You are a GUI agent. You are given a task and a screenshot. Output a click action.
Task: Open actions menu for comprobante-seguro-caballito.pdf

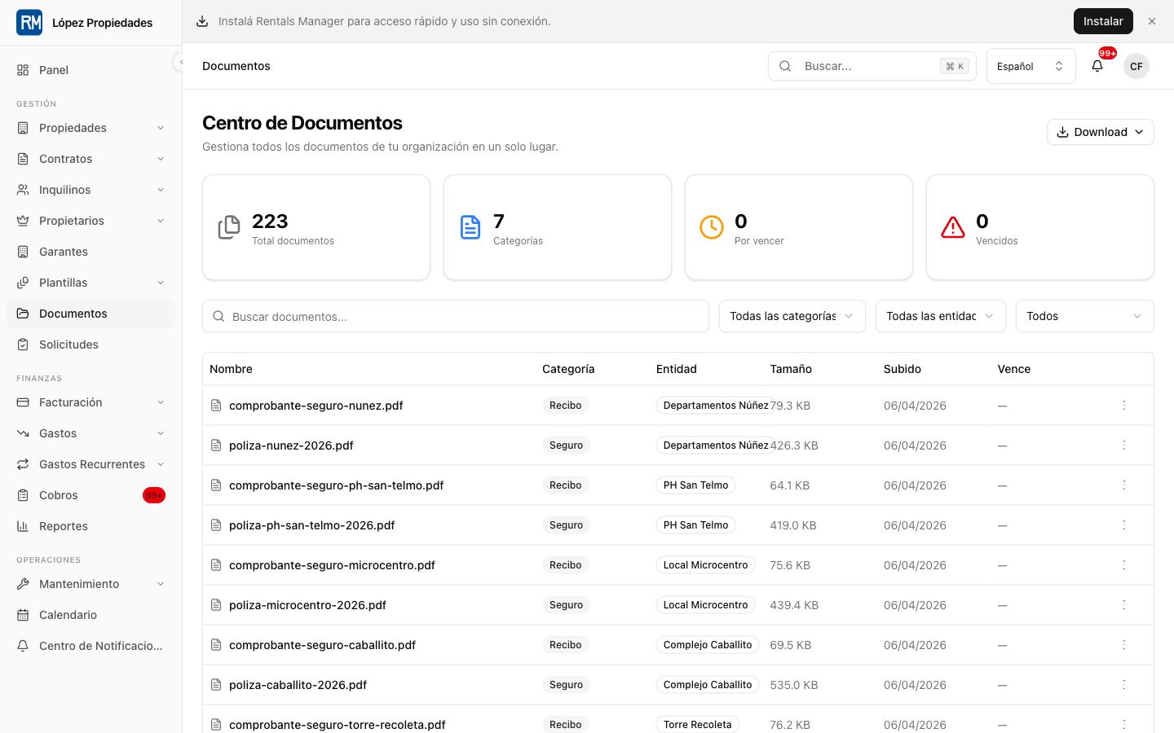click(x=1124, y=644)
